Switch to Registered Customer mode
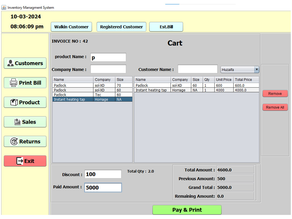292x219 pixels. point(121,27)
